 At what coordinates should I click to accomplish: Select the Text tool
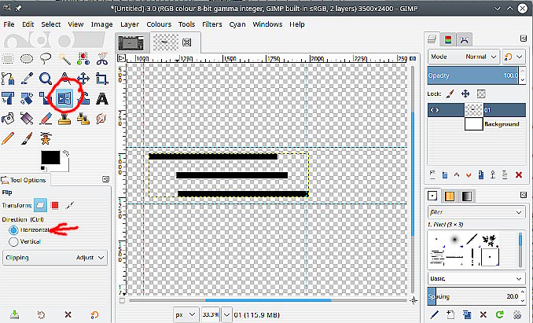coord(102,98)
